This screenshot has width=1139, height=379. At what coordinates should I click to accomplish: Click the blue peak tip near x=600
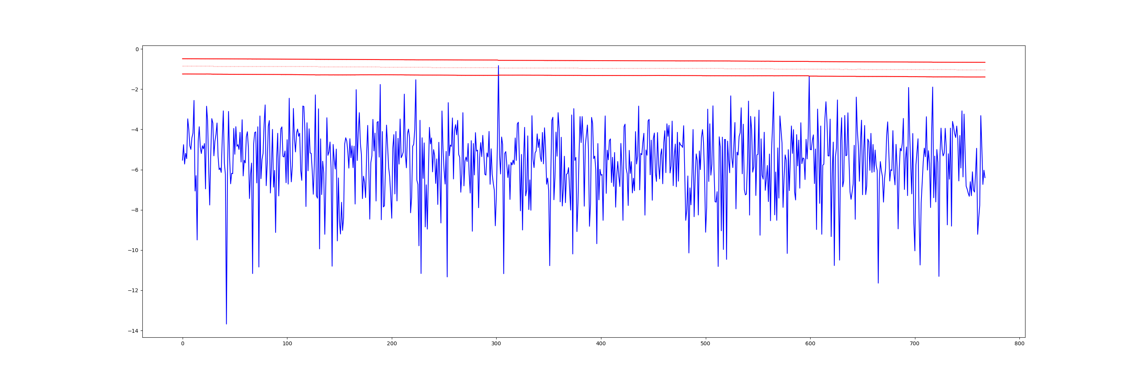point(809,76)
